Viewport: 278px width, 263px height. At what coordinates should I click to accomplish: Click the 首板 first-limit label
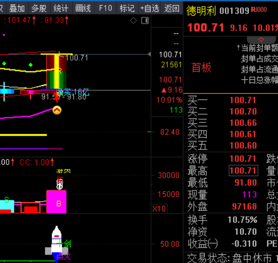coord(201,68)
